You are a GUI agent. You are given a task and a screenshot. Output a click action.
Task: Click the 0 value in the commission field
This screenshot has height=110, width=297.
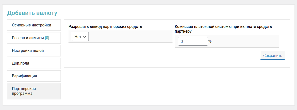pyautogui.click(x=182, y=42)
